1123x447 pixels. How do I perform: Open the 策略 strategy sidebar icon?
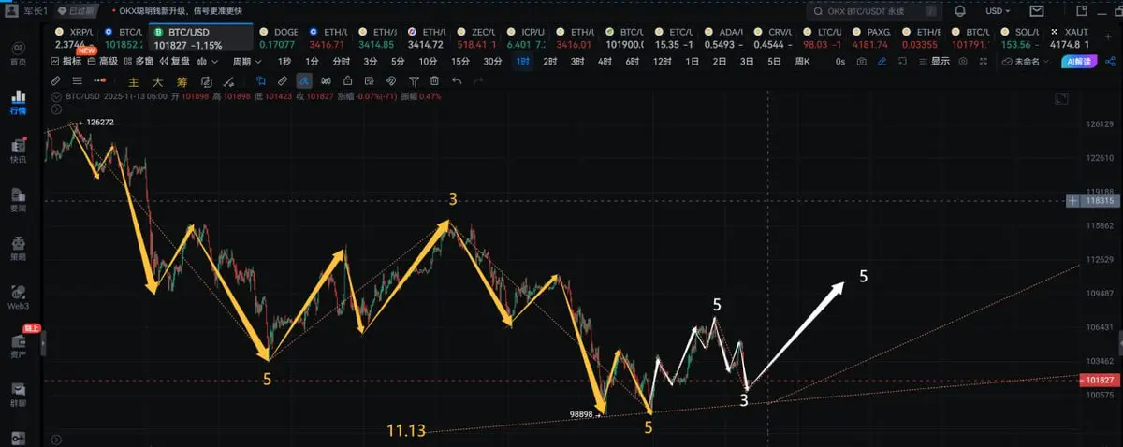[x=18, y=247]
